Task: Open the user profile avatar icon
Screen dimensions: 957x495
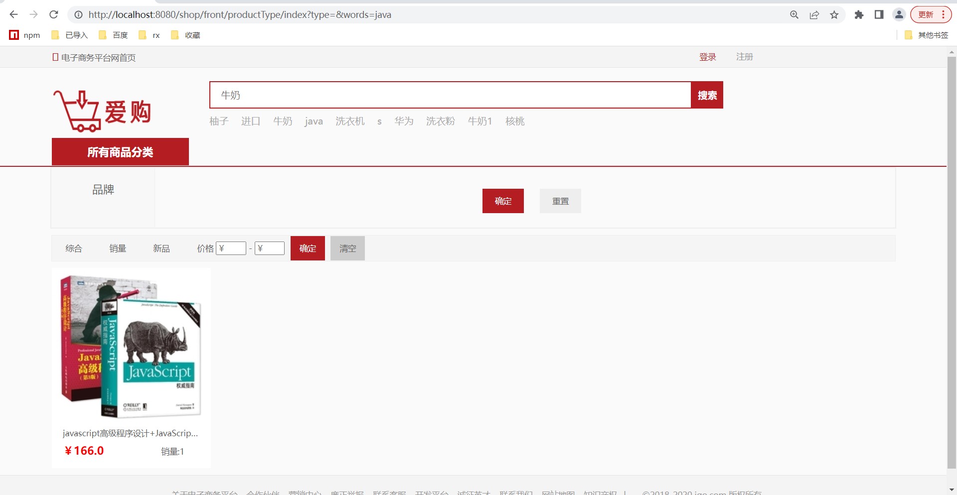Action: [x=899, y=14]
